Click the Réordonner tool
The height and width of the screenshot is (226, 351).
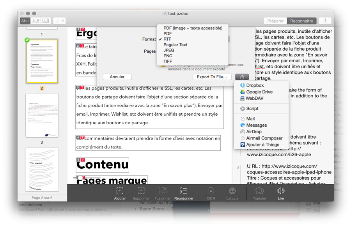[x=184, y=194]
